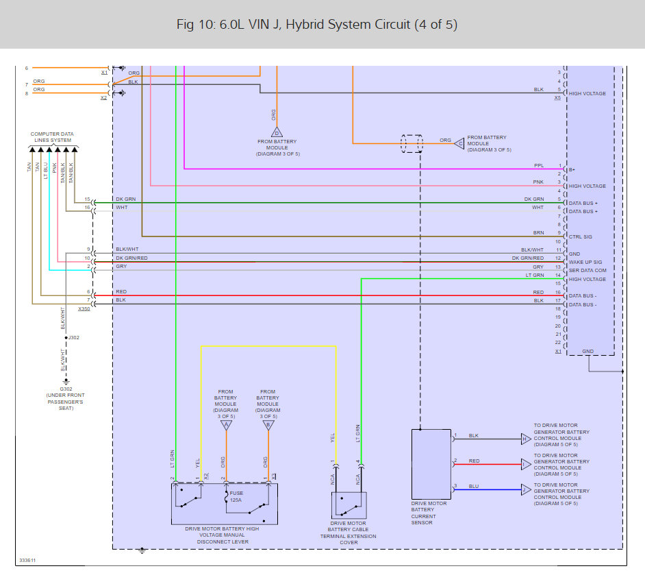
Task: Click the SER DATA COM pin label
Action: pos(587,271)
